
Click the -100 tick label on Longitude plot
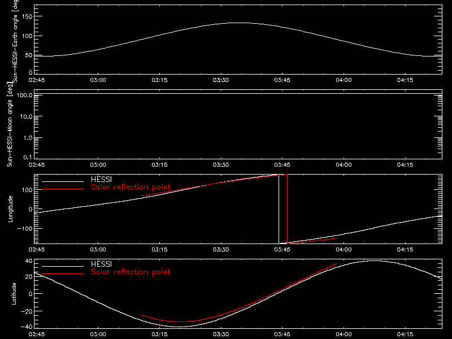(x=25, y=228)
